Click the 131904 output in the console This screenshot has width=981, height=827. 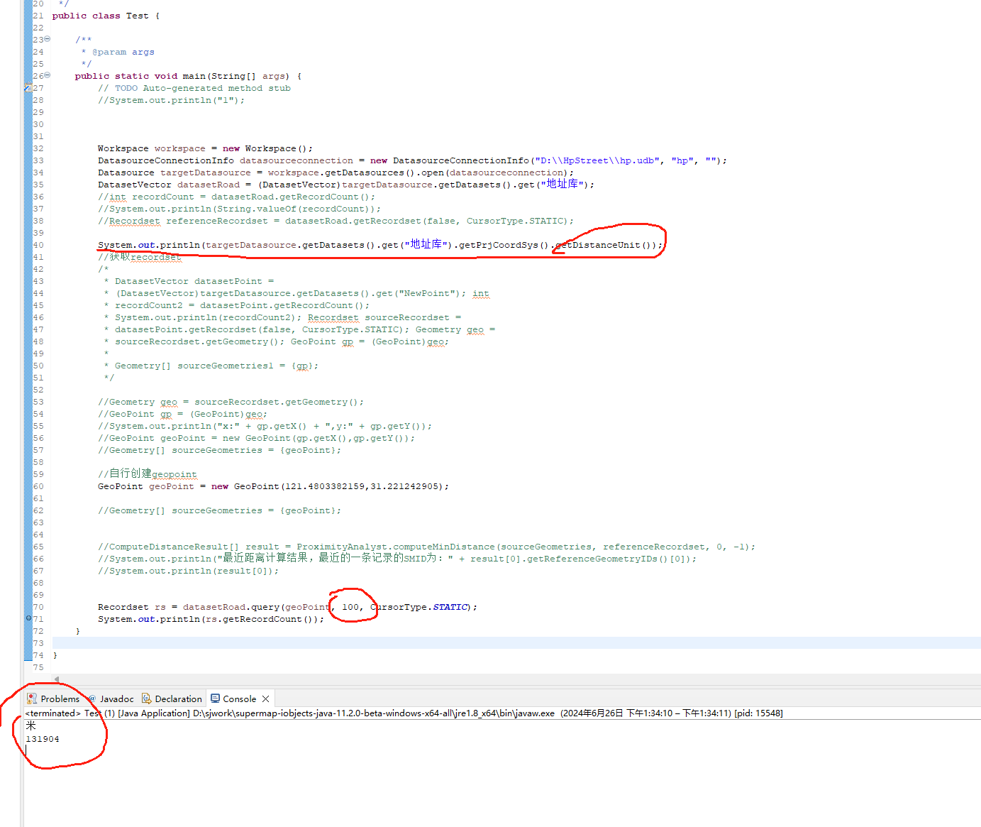pyautogui.click(x=43, y=739)
